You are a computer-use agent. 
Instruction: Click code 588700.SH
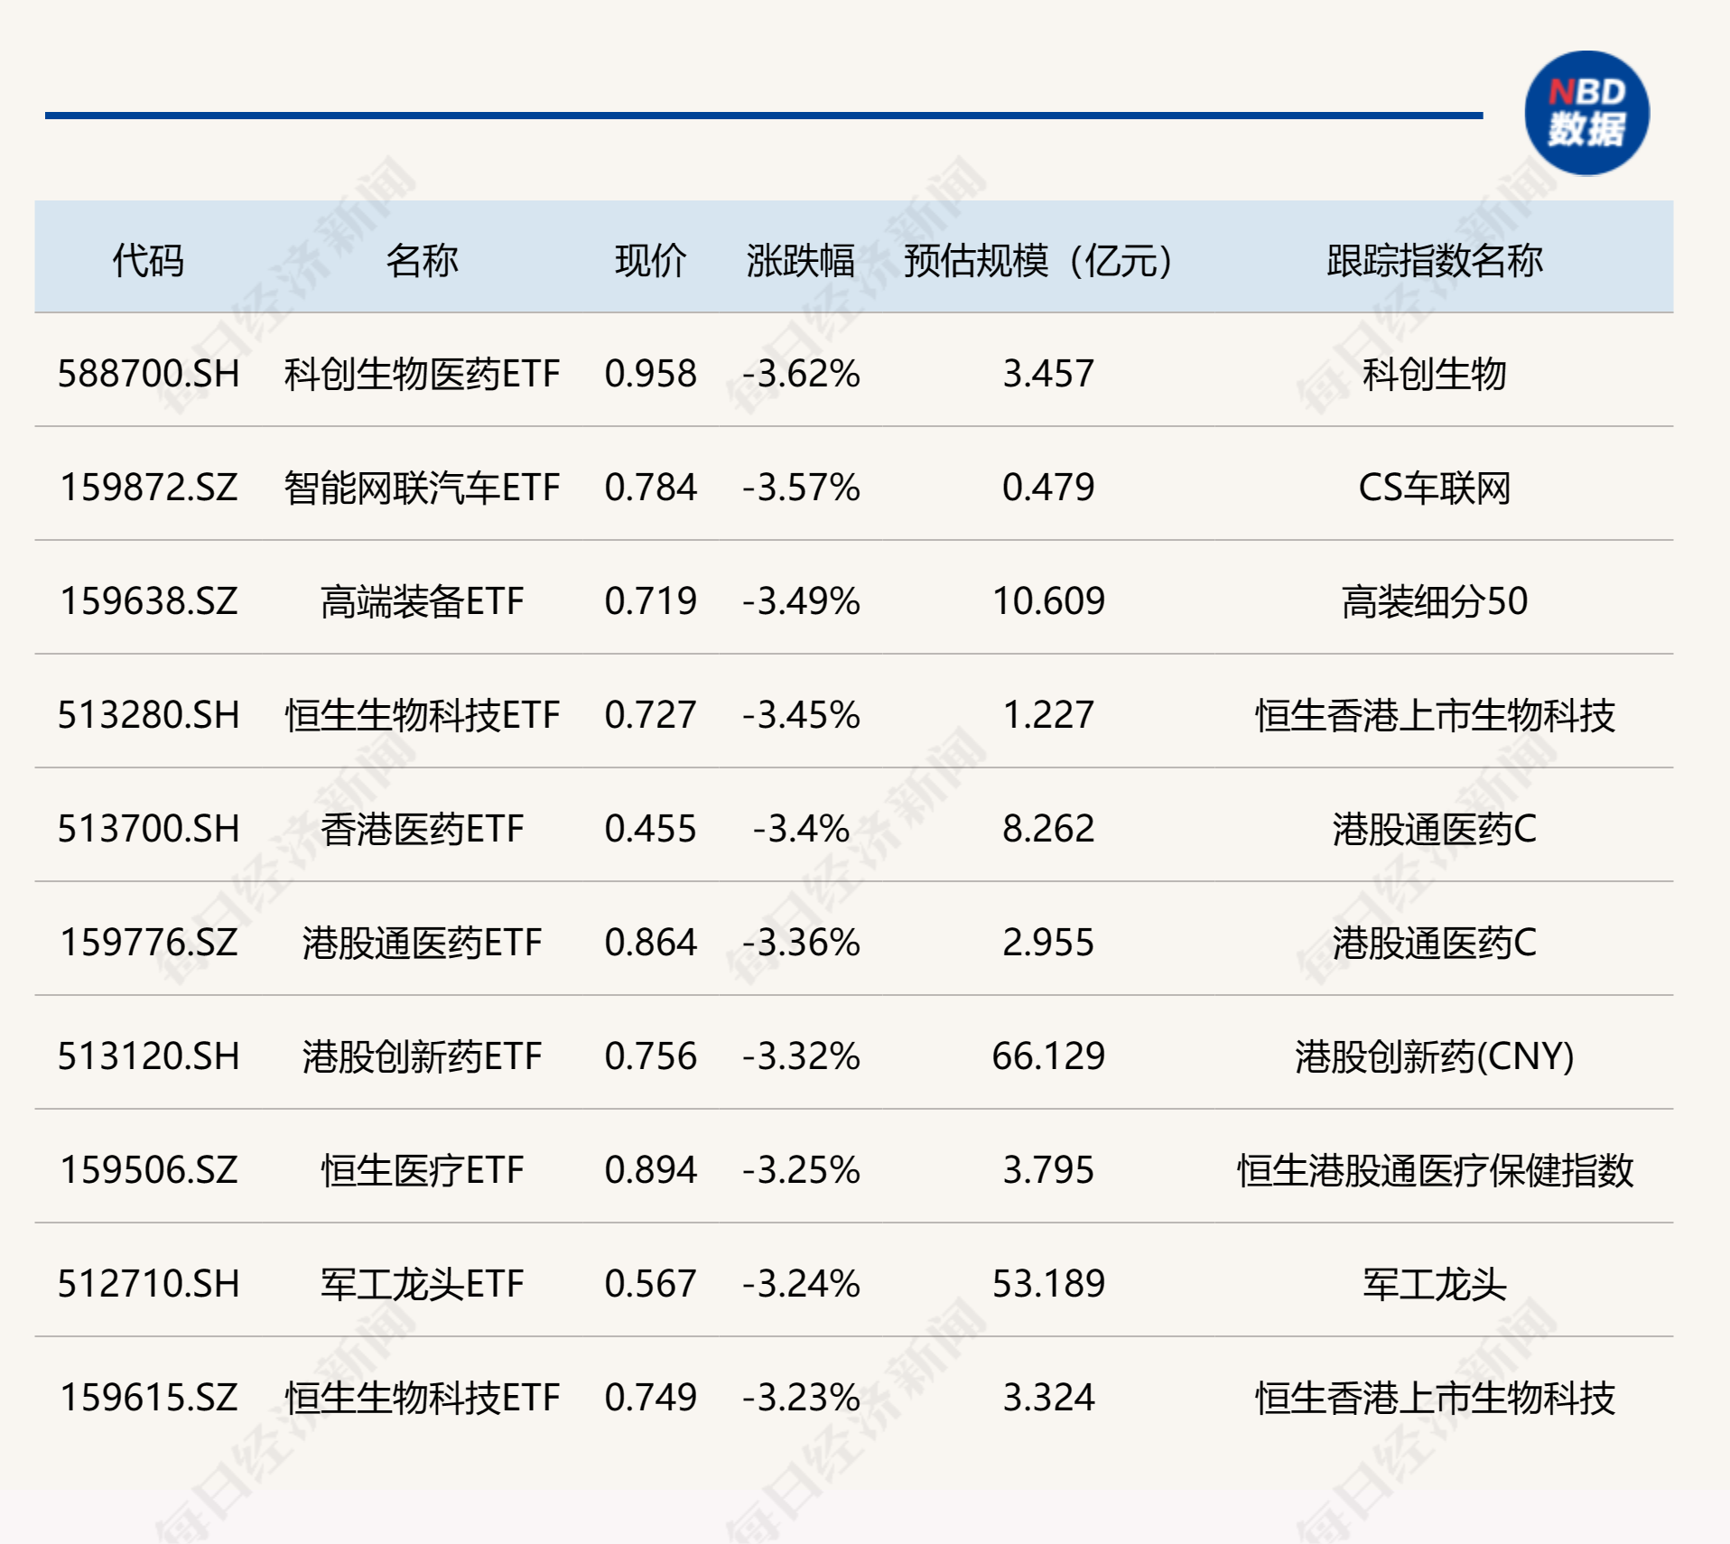point(148,374)
